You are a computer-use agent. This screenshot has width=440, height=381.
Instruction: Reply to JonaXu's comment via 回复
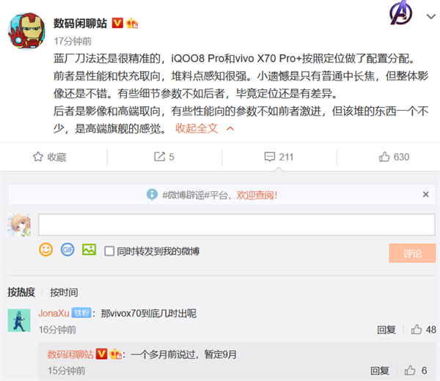(386, 330)
